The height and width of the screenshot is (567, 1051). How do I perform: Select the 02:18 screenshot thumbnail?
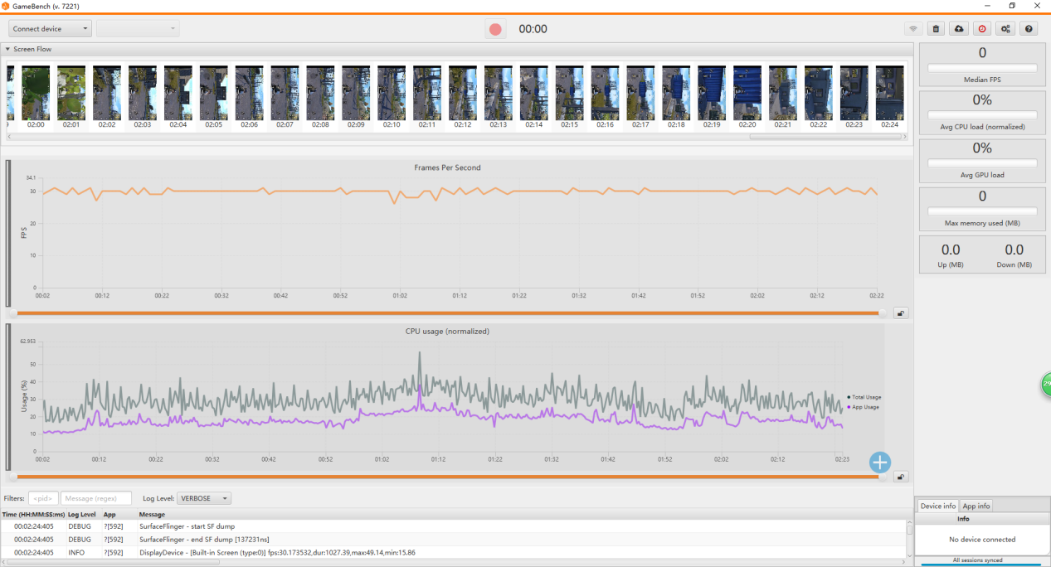(676, 94)
